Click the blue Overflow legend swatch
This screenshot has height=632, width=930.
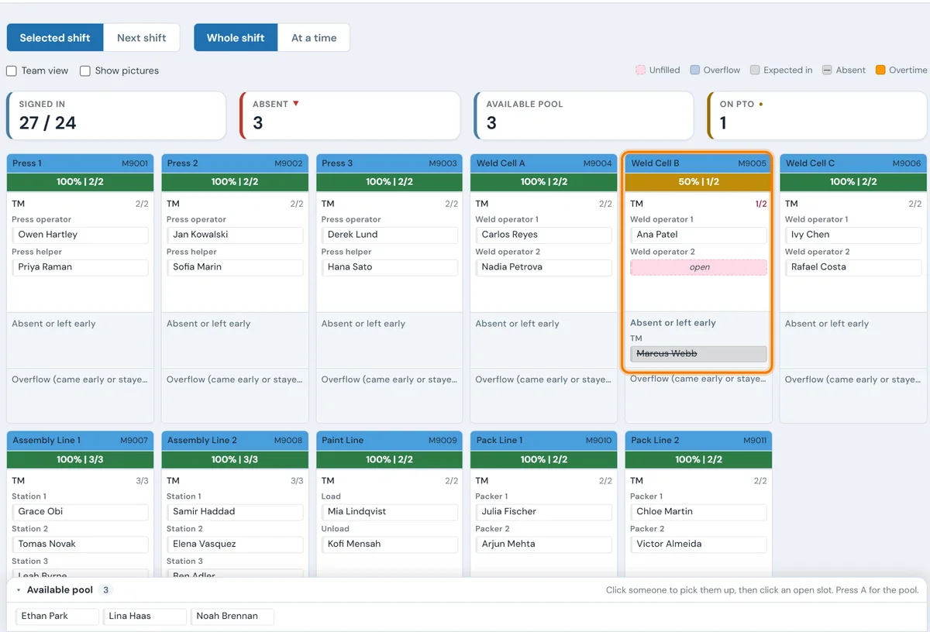coord(694,70)
